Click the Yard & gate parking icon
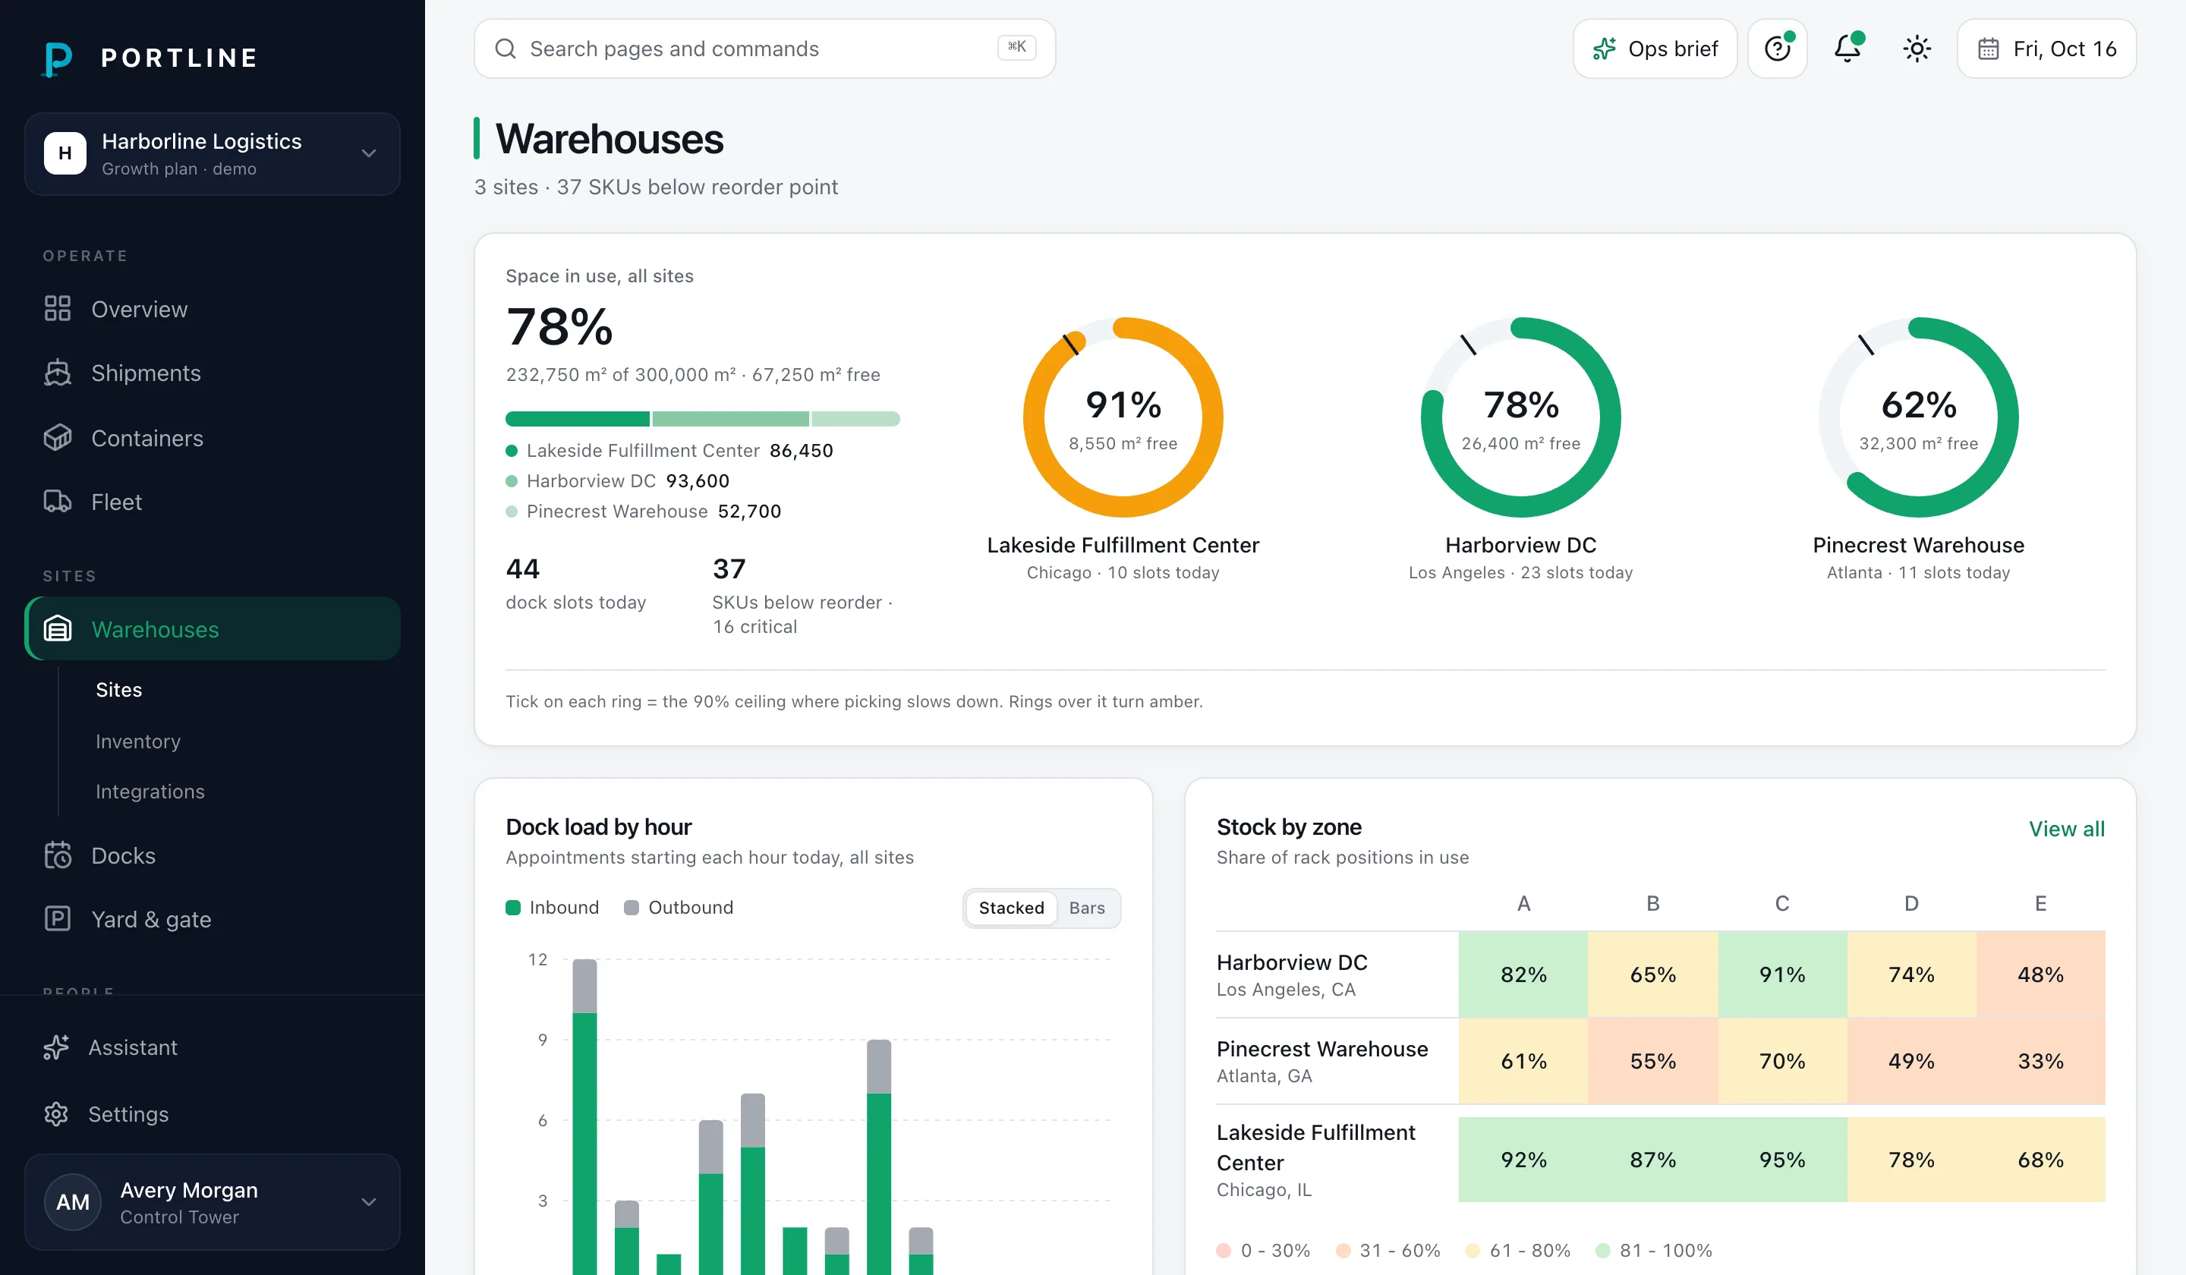 click(x=57, y=918)
